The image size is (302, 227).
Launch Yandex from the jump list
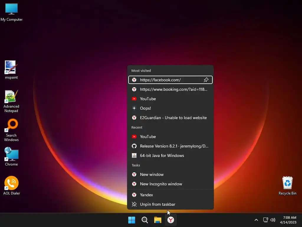tap(170, 195)
